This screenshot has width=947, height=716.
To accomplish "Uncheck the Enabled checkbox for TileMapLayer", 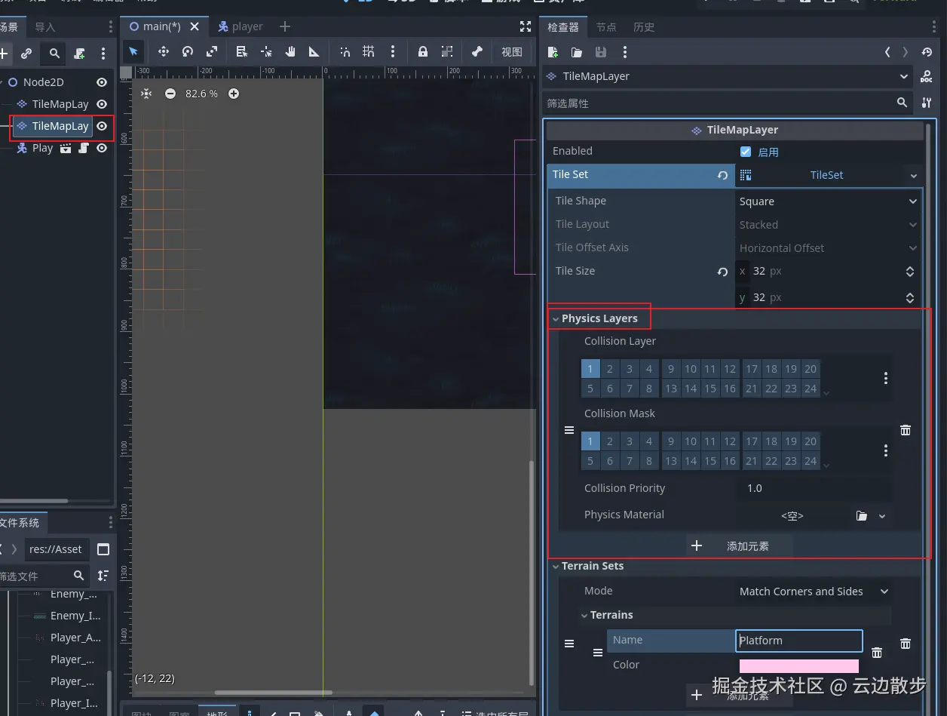I will (746, 152).
